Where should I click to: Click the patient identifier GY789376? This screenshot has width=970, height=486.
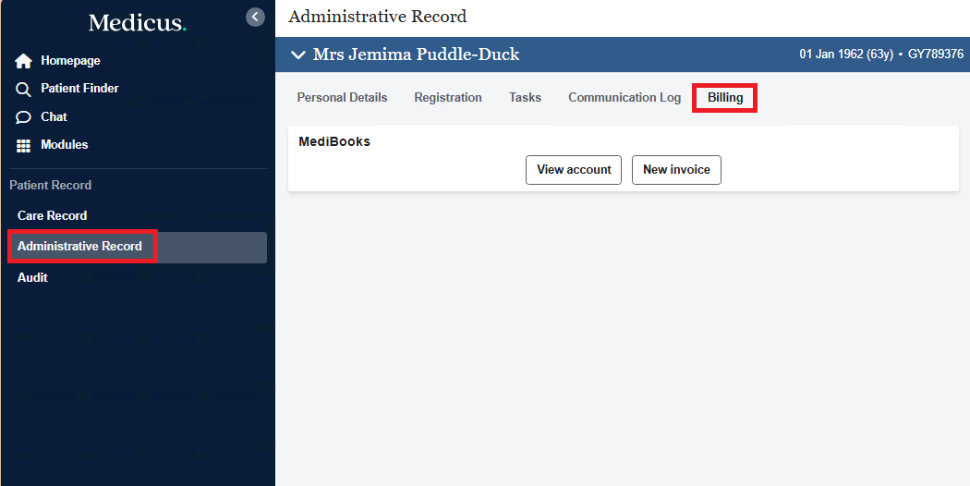coord(935,55)
